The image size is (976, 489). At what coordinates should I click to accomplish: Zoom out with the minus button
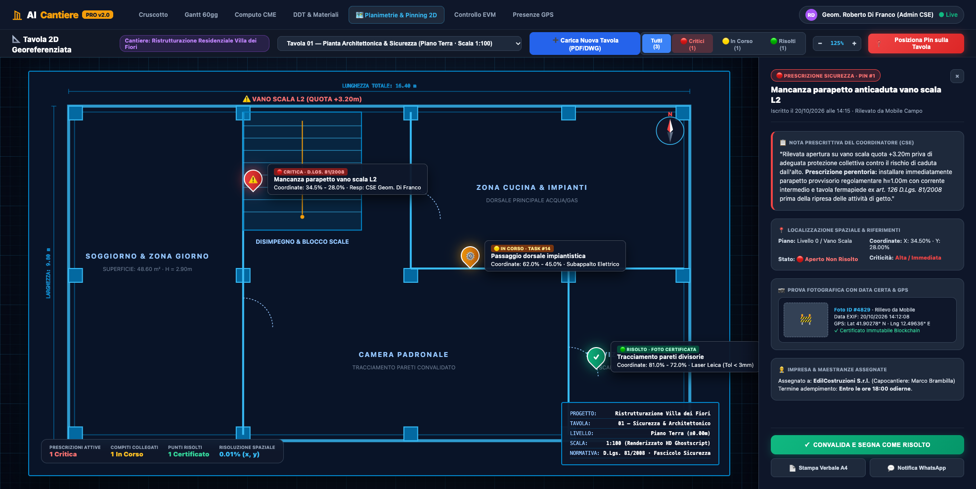[820, 44]
